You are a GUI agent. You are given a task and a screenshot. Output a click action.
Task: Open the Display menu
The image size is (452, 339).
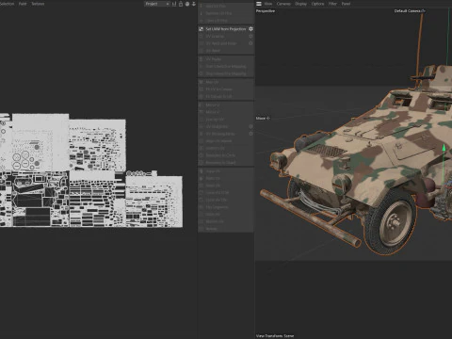coord(300,4)
